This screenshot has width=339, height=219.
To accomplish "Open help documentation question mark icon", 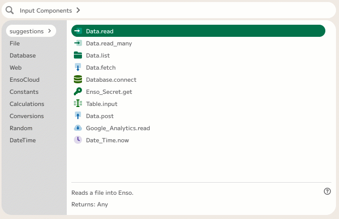I will coord(327,191).
